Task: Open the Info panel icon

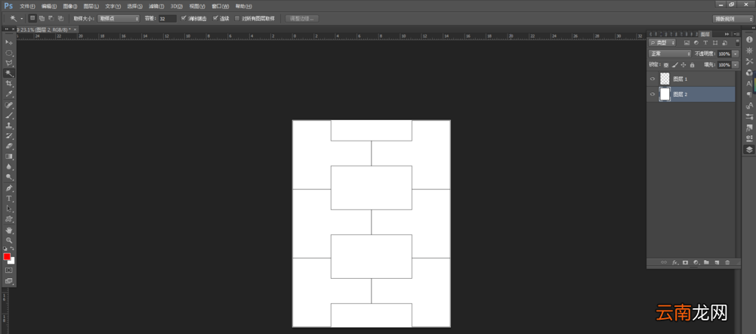Action: point(749,39)
